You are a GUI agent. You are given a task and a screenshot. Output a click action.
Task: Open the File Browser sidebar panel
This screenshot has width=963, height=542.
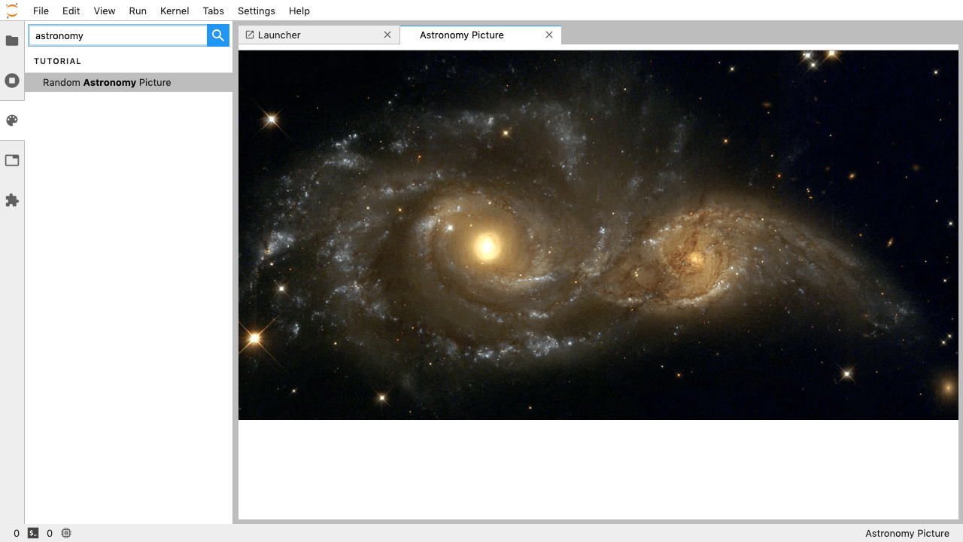coord(12,41)
